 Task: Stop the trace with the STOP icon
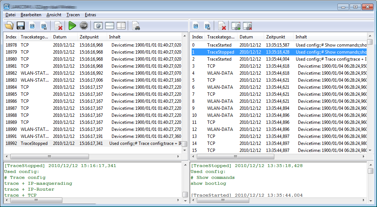pyautogui.click(x=84, y=26)
